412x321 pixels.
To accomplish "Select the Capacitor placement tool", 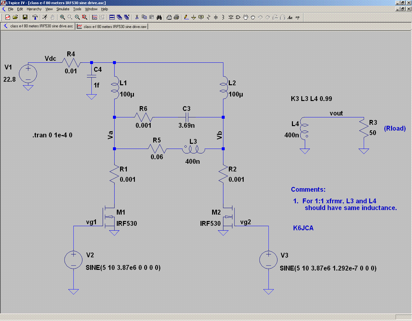I will 216,17.
